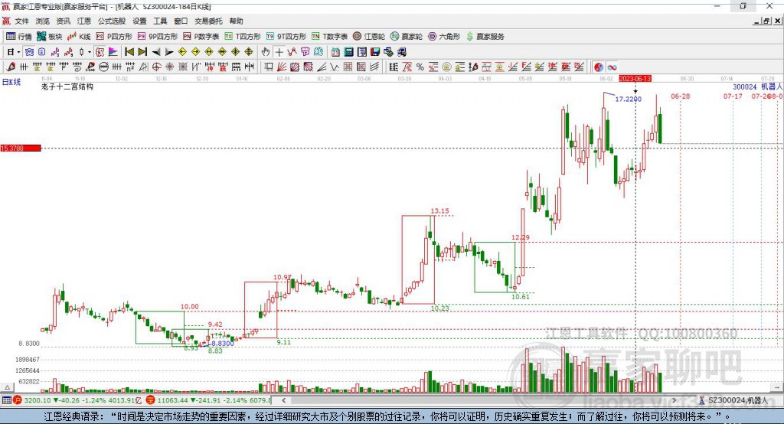
Task: Click the 17.2200 high price label
Action: [628, 99]
